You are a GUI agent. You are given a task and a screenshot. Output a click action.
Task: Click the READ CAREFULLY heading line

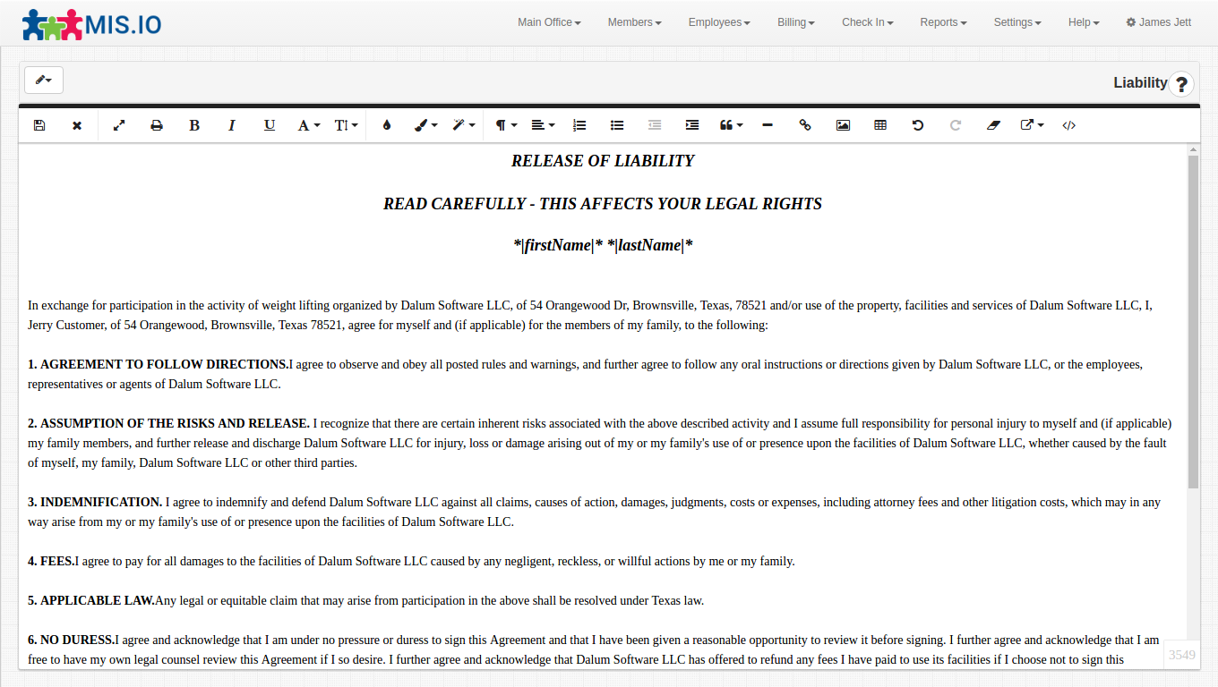pyautogui.click(x=603, y=204)
